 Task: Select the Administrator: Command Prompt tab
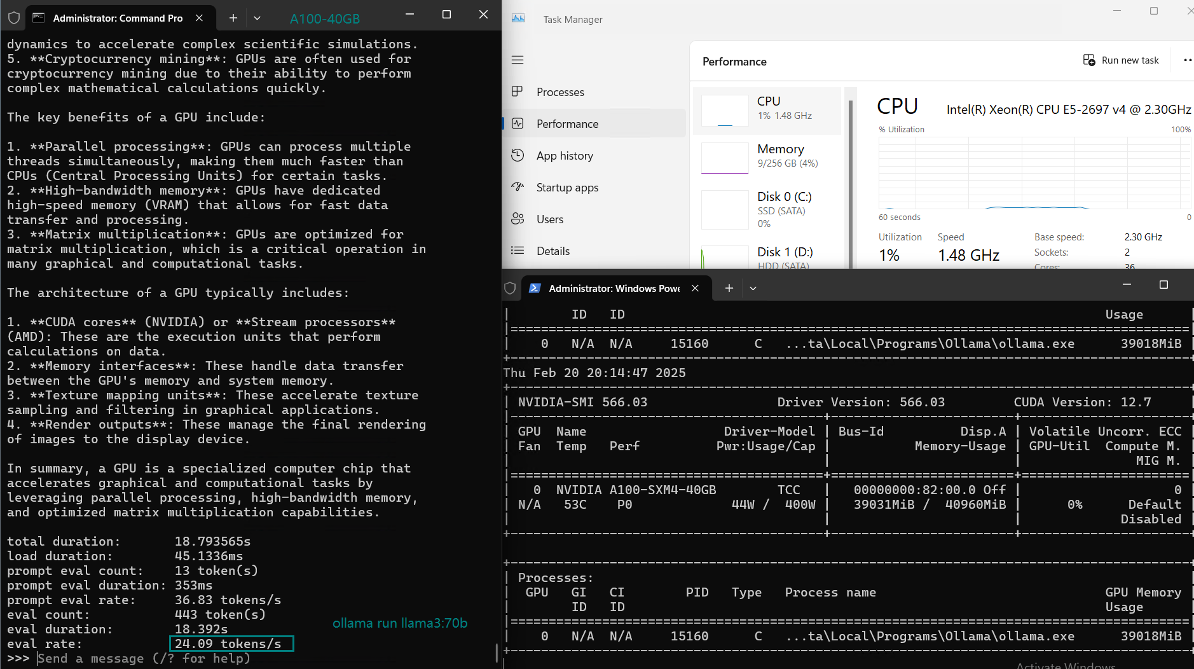(118, 18)
